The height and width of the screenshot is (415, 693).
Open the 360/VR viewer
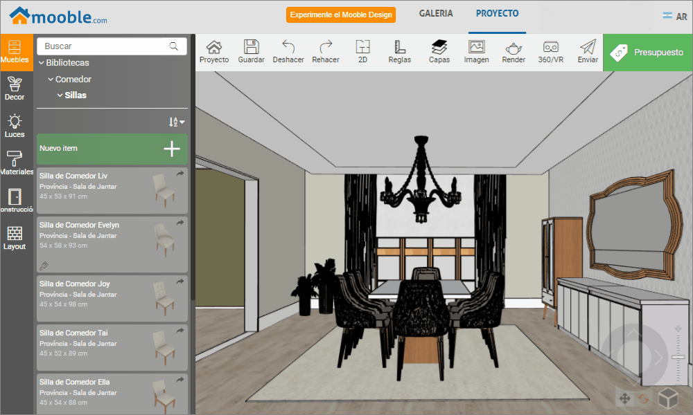(551, 52)
